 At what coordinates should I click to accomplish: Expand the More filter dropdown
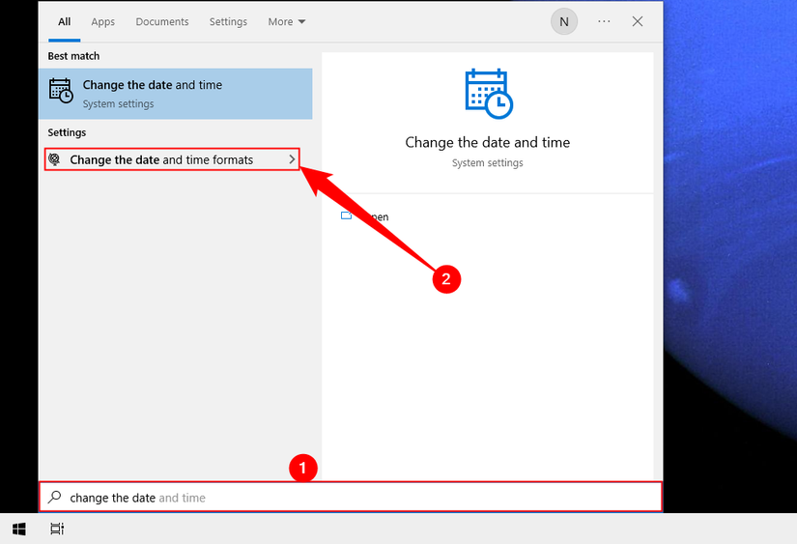[287, 21]
